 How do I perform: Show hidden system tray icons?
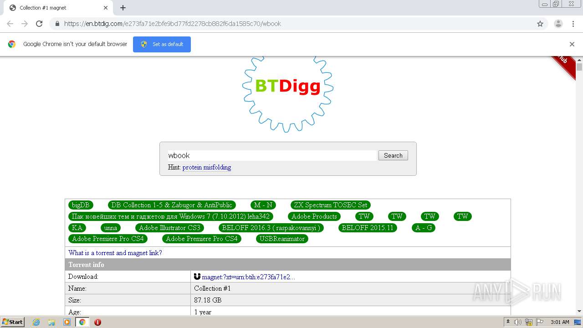pos(508,322)
